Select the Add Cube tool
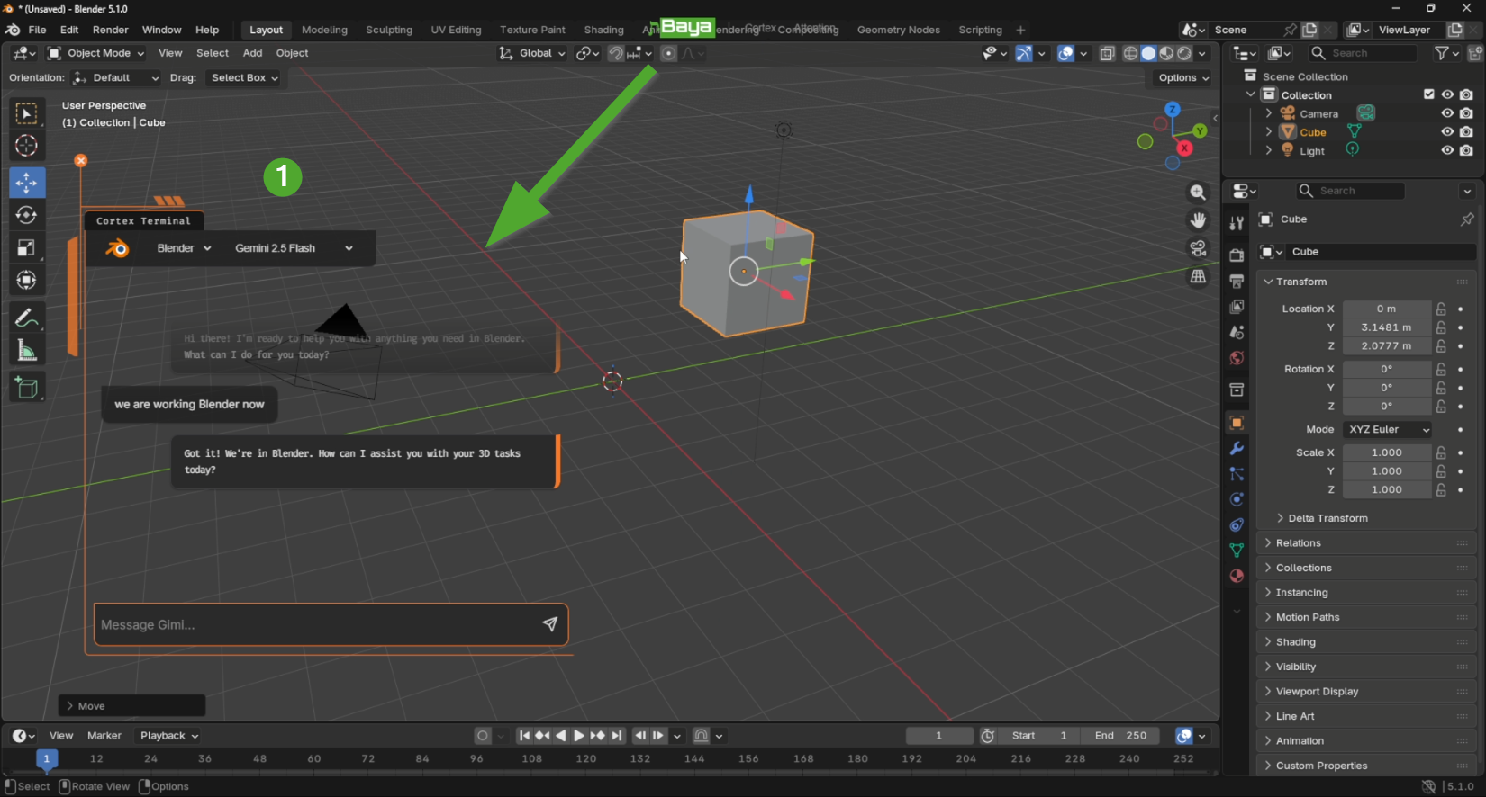This screenshot has height=797, width=1486. pos(26,389)
